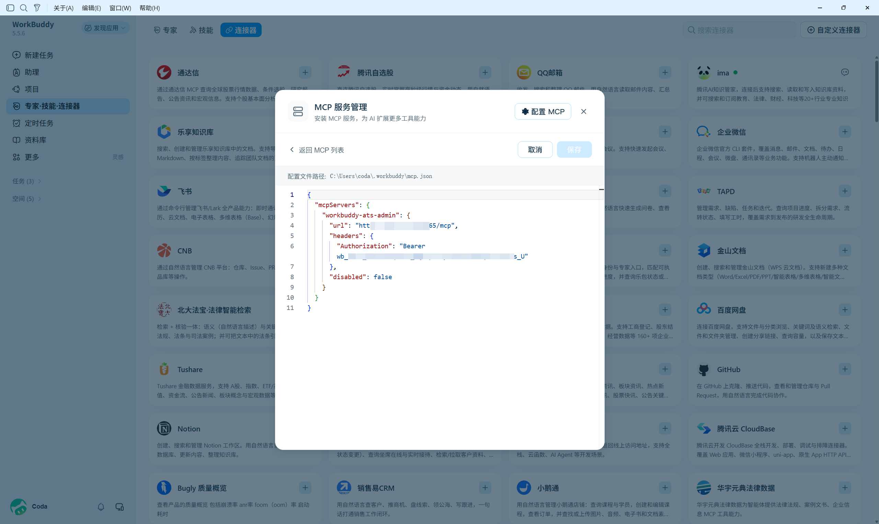This screenshot has height=524, width=879.
Task: Open the 编辑(E) menu
Action: [91, 8]
